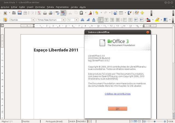Export directly as PDF
The width and height of the screenshot is (175, 123).
39,13
